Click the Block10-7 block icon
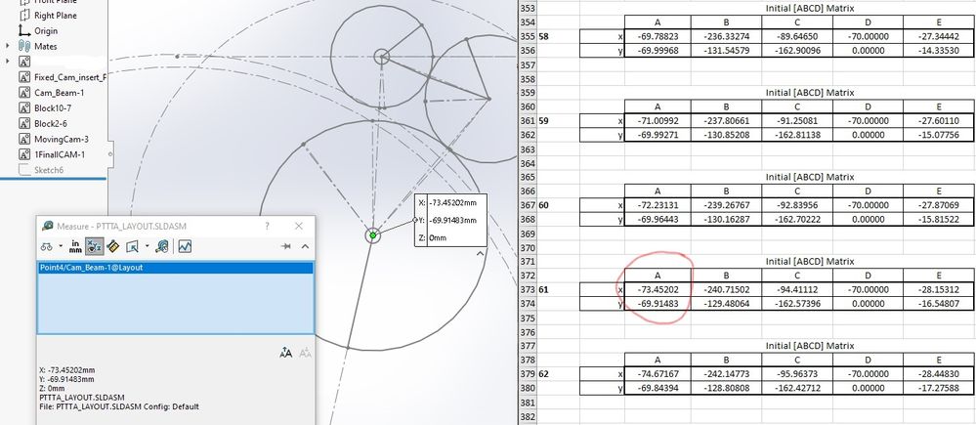The image size is (976, 425). [24, 108]
